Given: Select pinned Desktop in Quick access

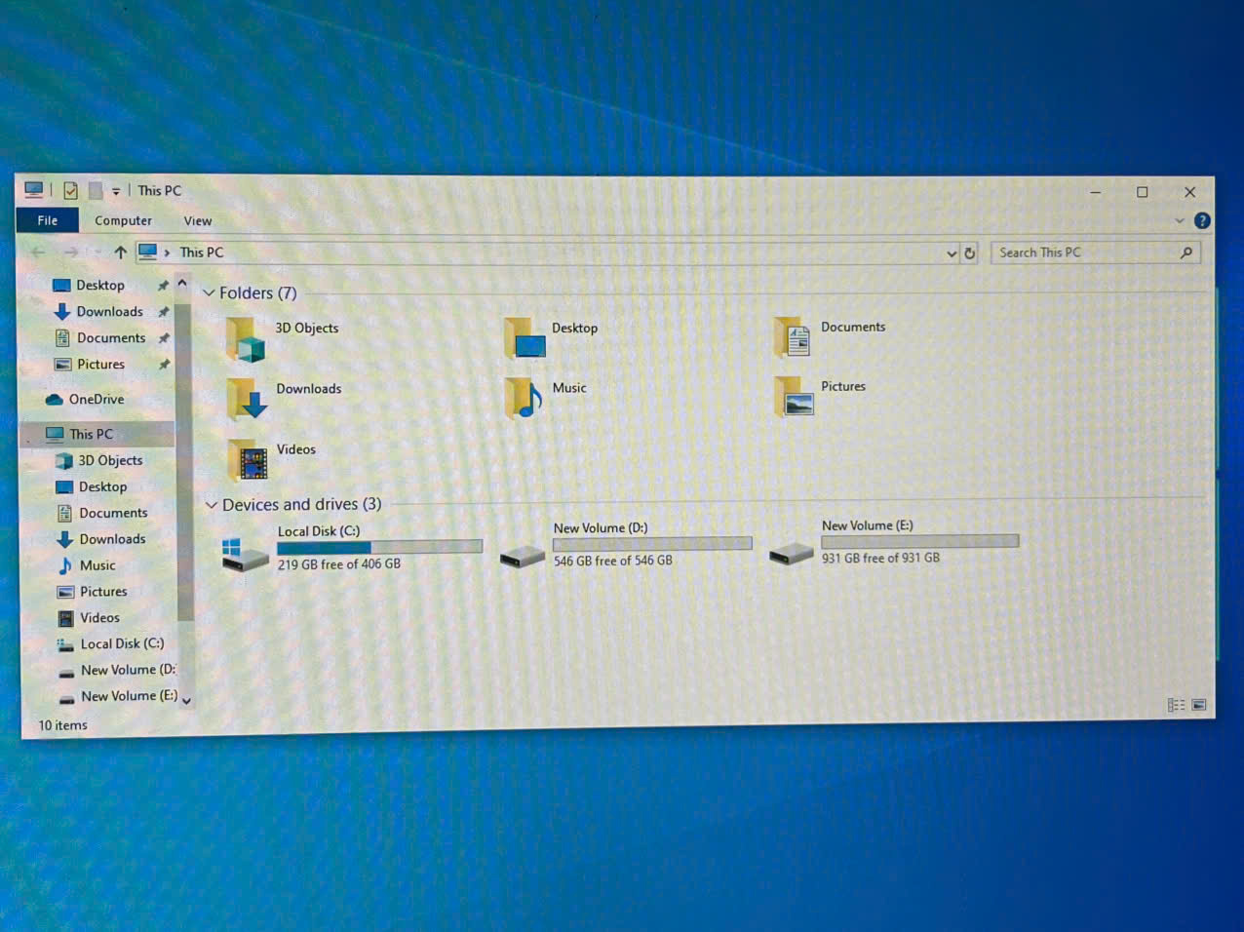Looking at the screenshot, I should point(99,286).
